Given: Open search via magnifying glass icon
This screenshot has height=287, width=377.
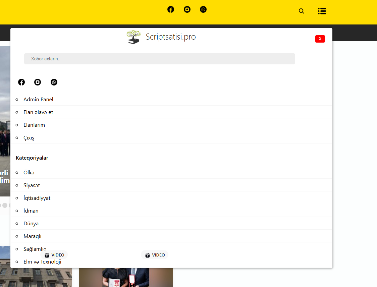Looking at the screenshot, I should point(302,11).
